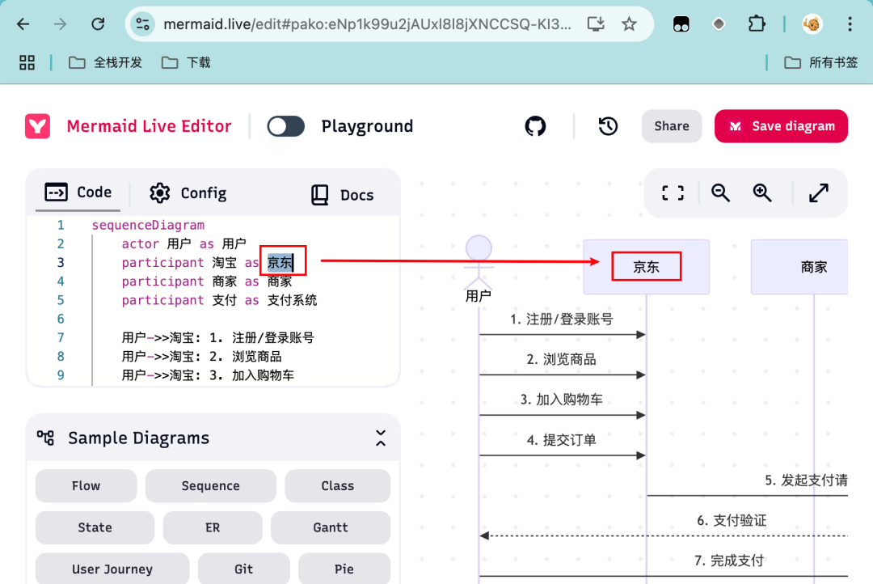Open the black mask extension icon
This screenshot has width=873, height=584.
[x=681, y=24]
